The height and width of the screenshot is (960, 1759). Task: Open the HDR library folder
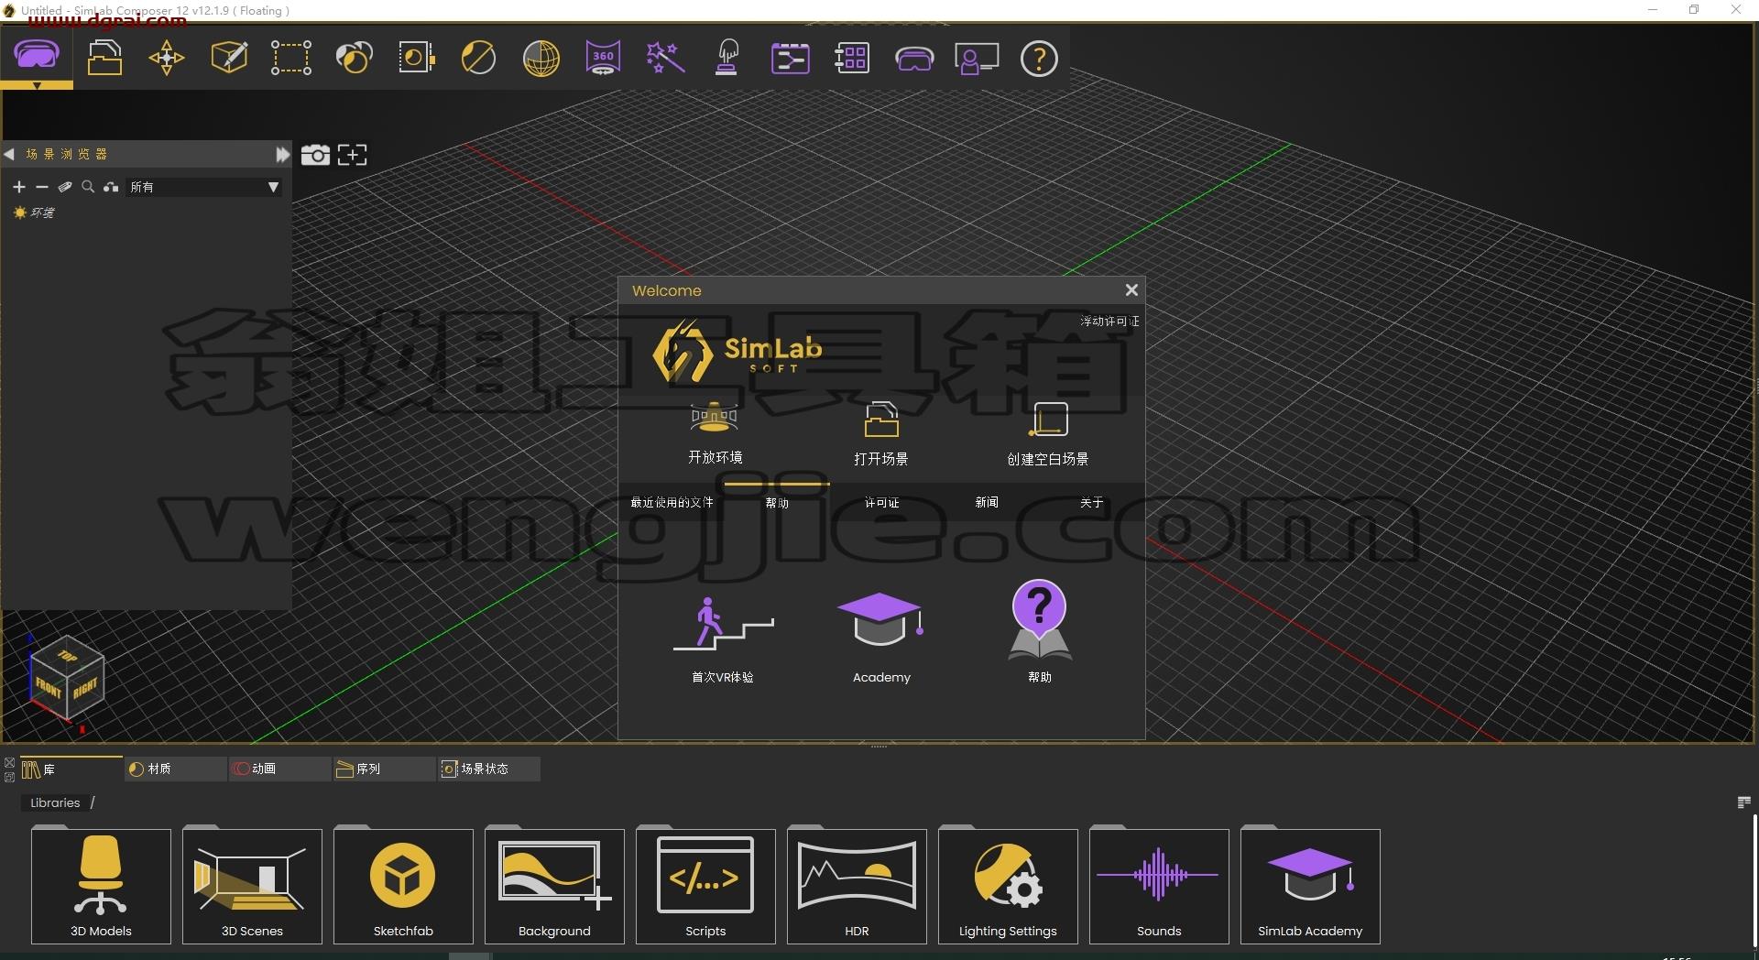click(x=857, y=886)
